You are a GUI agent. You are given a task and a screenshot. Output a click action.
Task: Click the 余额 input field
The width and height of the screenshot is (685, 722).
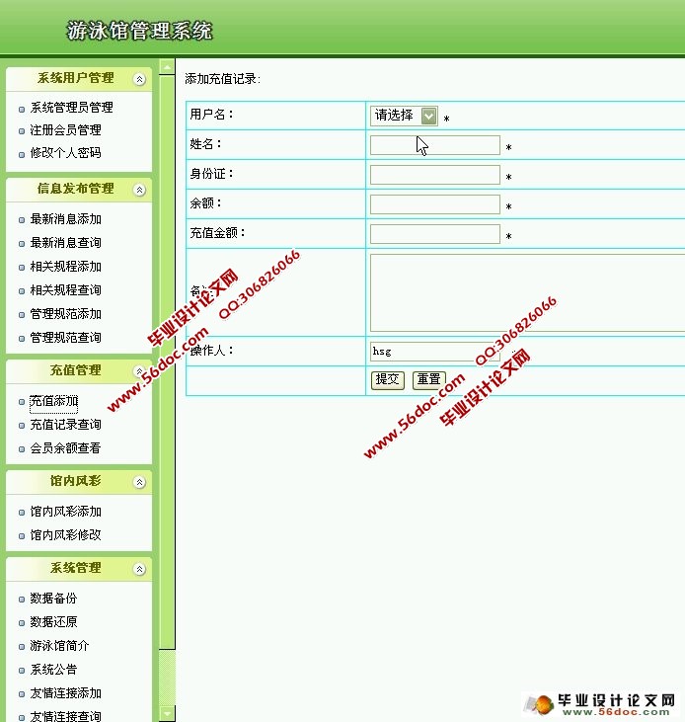click(x=434, y=204)
